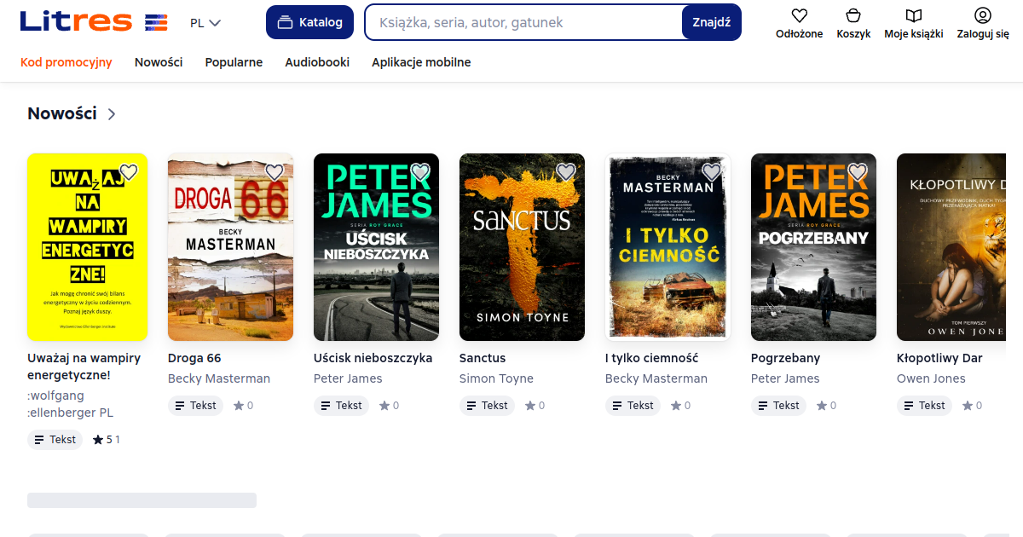The height and width of the screenshot is (537, 1023).
Task: Open Moje książki book icon
Action: click(914, 15)
